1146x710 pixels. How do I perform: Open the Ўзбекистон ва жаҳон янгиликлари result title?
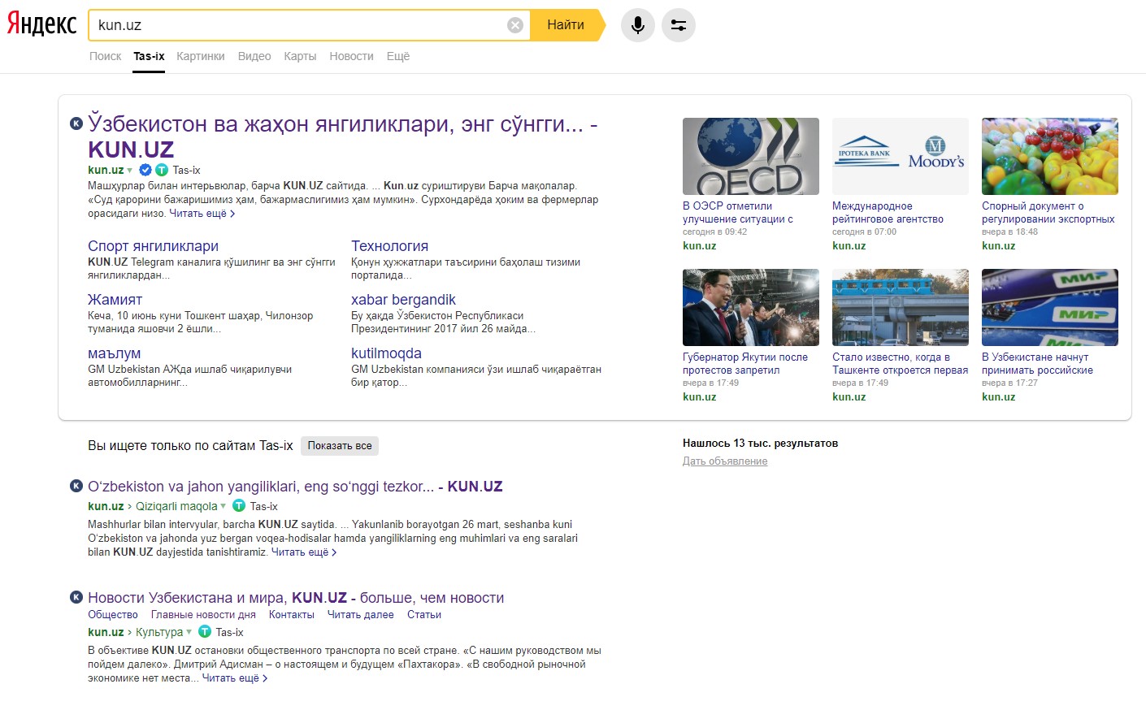tap(342, 136)
